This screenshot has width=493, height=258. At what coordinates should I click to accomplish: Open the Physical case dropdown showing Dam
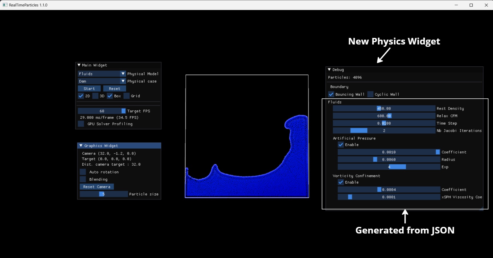(102, 81)
